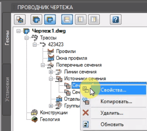
Task: Choose Обновить from context menu
Action: tap(114, 124)
